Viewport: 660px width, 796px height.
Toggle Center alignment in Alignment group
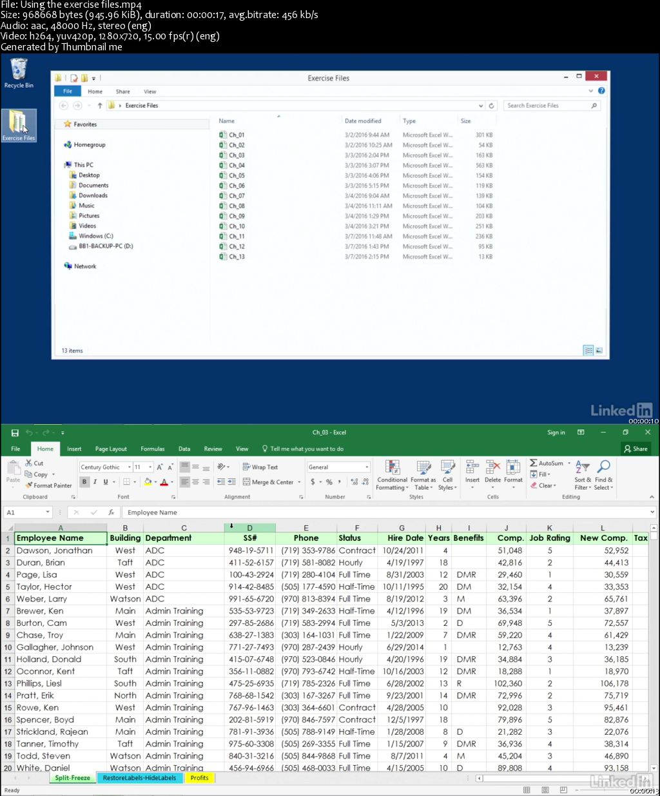coord(195,481)
